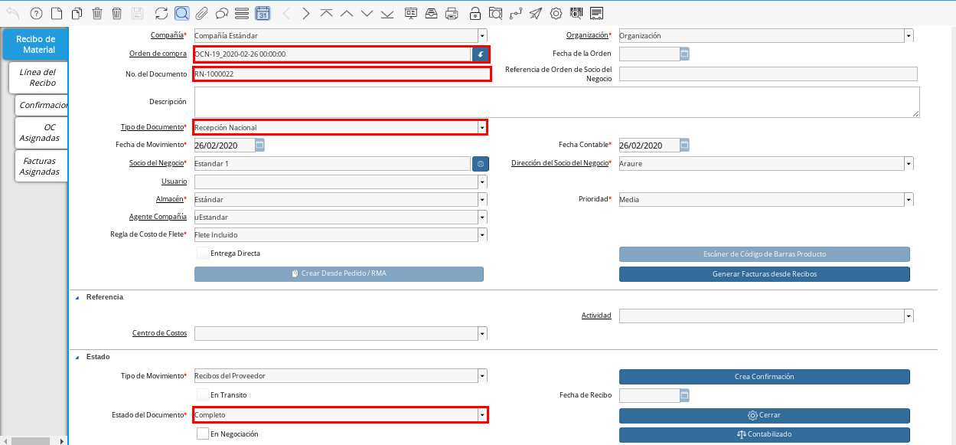Open the Socio del Negocio info button
Viewport: 956px width, 445px height.
tap(480, 164)
